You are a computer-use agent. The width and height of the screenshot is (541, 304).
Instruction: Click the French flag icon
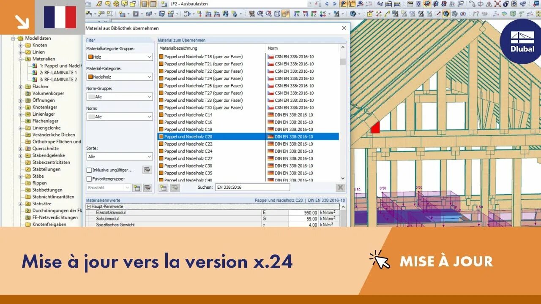coord(60,17)
